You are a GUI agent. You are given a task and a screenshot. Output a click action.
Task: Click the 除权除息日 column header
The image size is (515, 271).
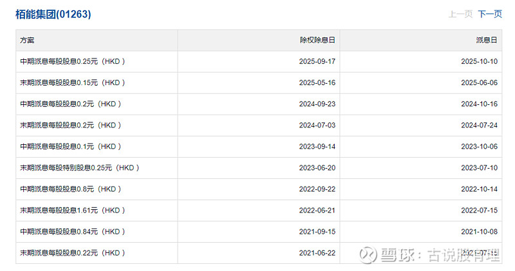click(x=318, y=40)
